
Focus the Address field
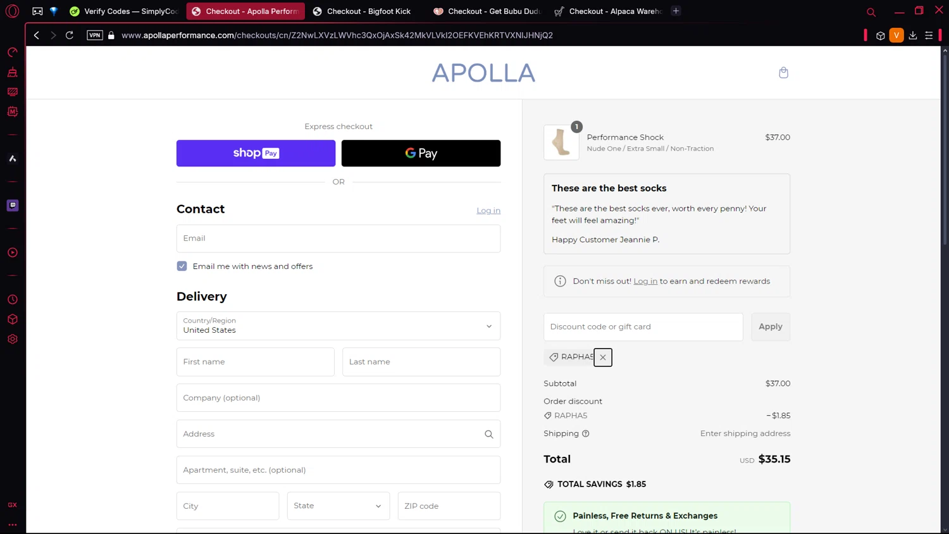point(338,434)
